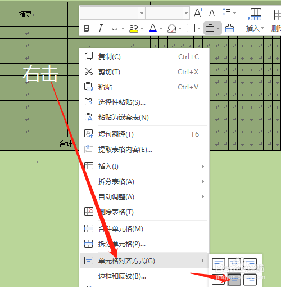Decrease font size with A- icon

212,13
